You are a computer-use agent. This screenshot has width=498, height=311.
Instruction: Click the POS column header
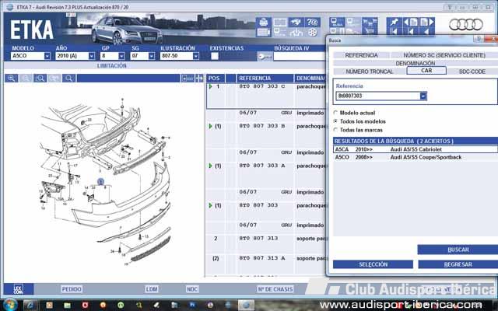click(214, 78)
